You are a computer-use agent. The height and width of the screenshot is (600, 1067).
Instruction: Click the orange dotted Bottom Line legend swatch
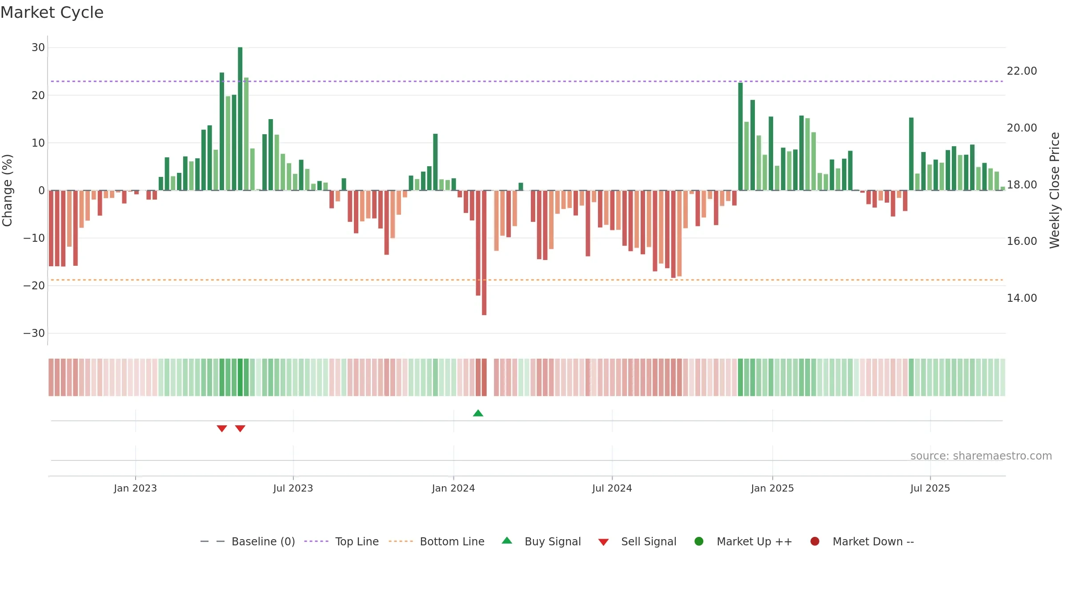click(401, 541)
